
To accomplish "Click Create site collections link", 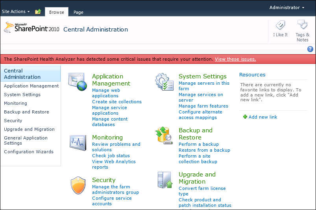I will click(x=117, y=102).
